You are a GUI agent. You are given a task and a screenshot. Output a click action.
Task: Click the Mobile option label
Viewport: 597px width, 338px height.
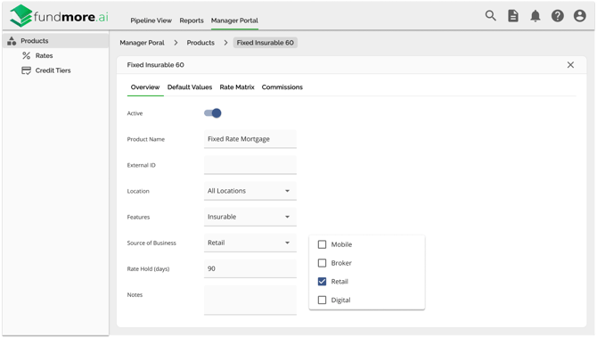341,244
